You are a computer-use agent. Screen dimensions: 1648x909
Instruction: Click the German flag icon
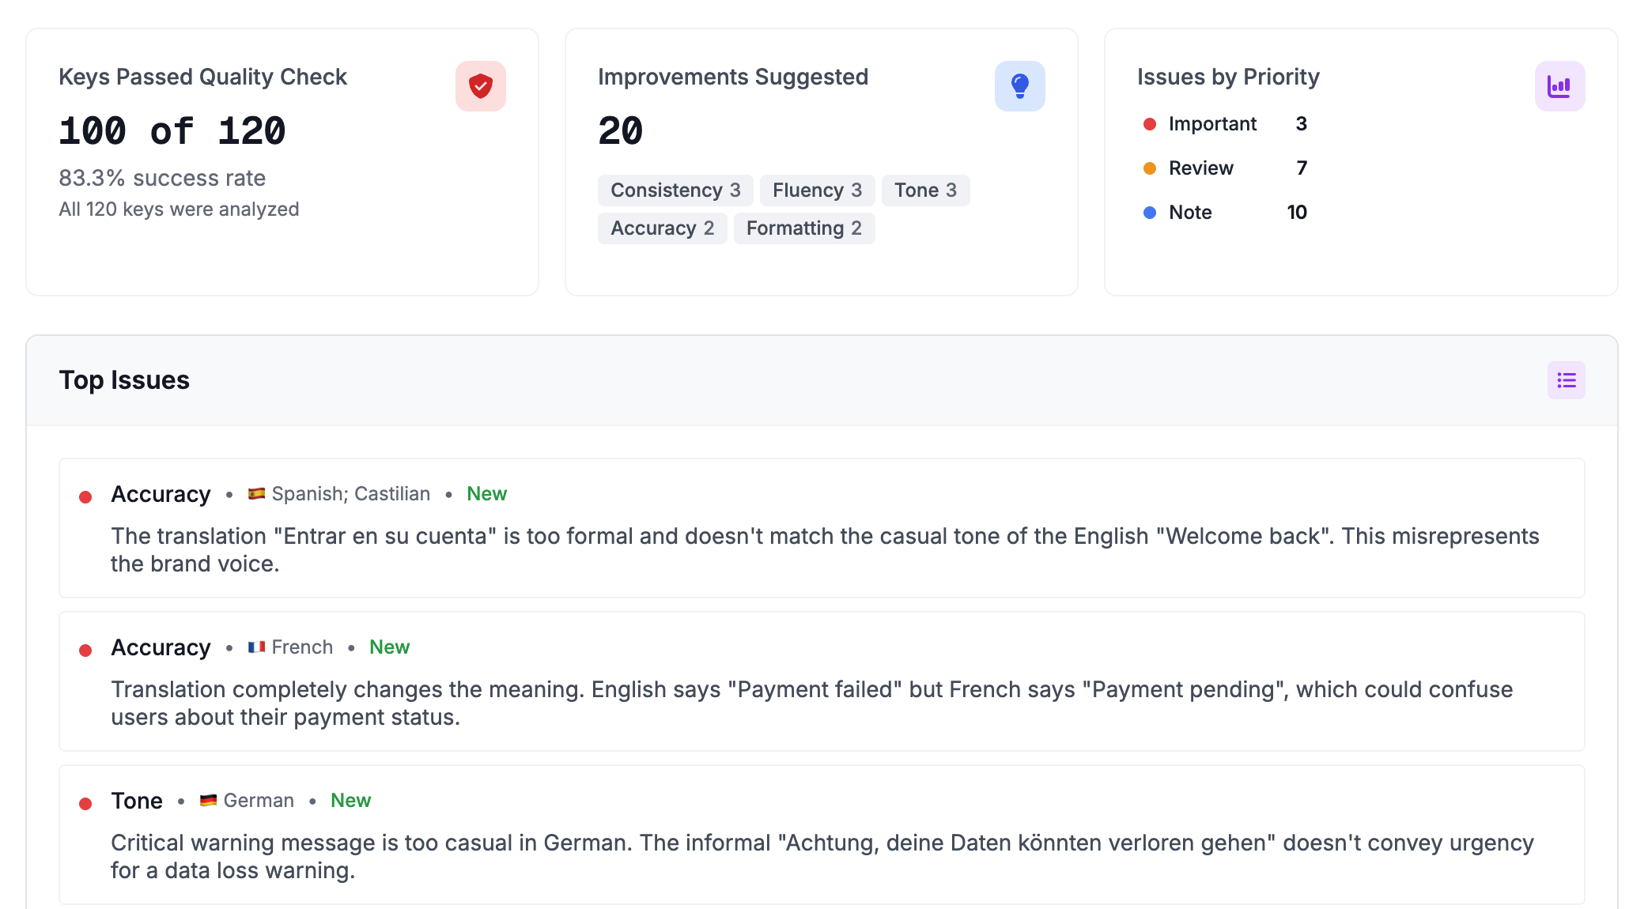tap(208, 801)
